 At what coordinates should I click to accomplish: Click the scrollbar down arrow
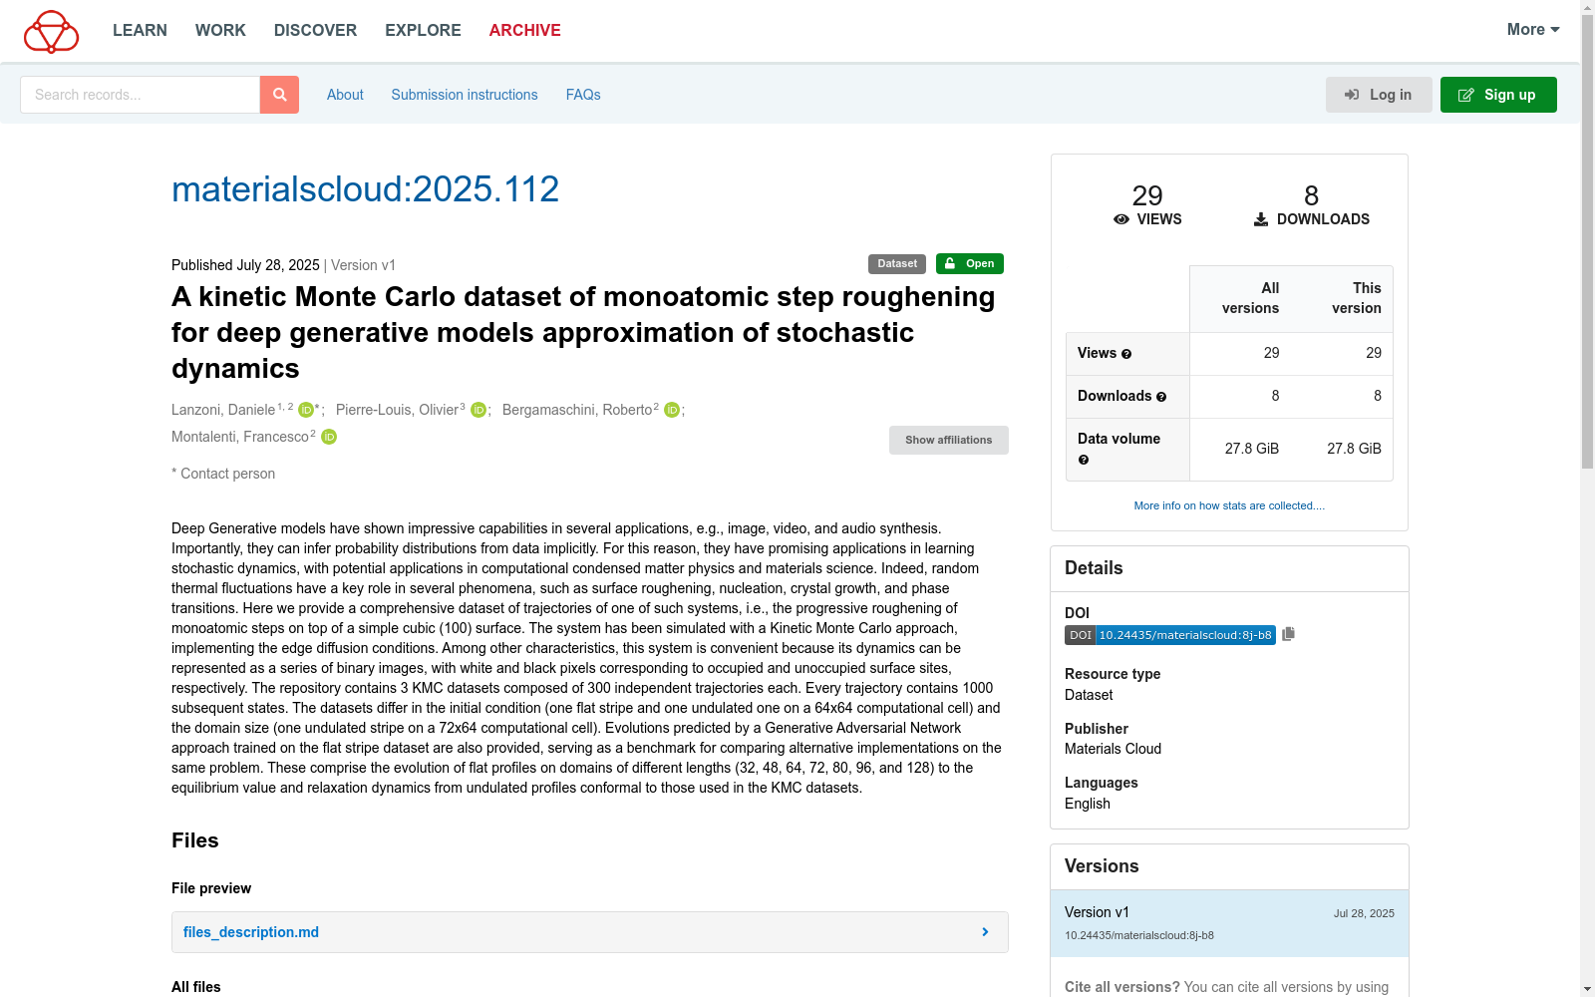coord(1587,989)
